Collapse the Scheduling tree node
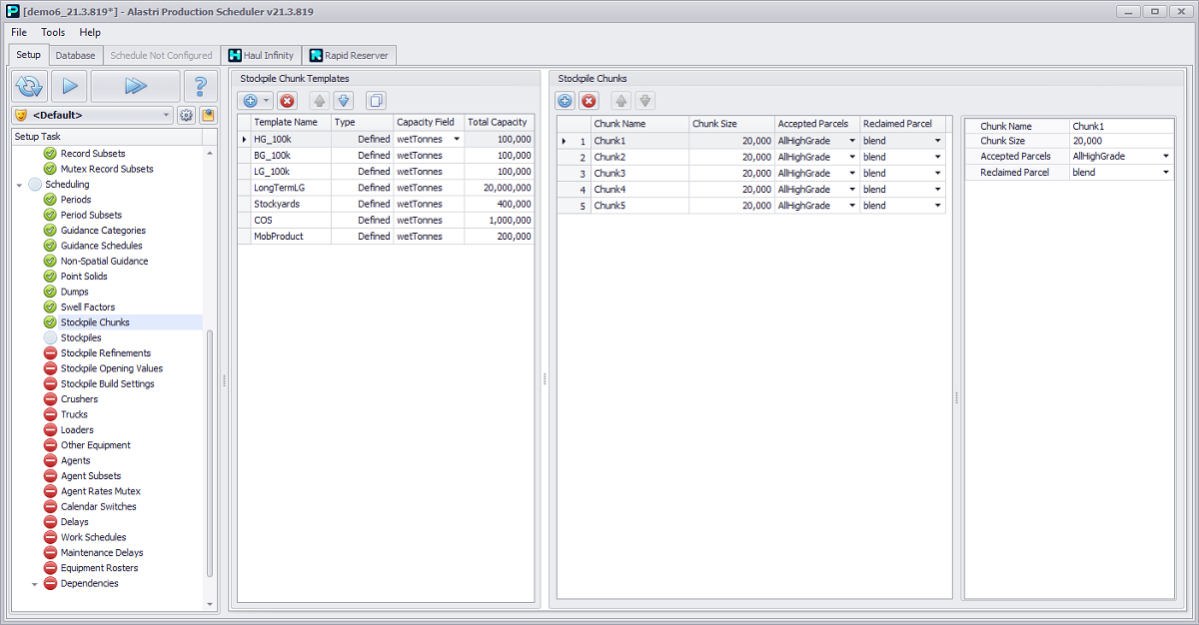The image size is (1199, 625). tap(21, 185)
